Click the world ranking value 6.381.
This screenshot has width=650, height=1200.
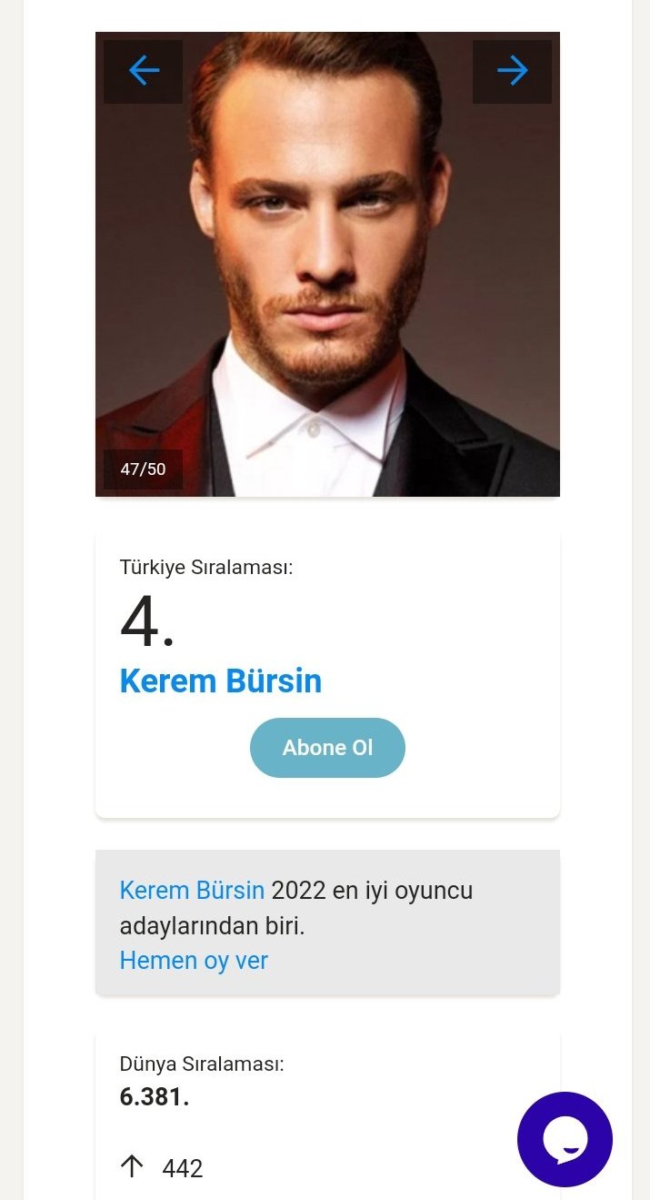(155, 1097)
